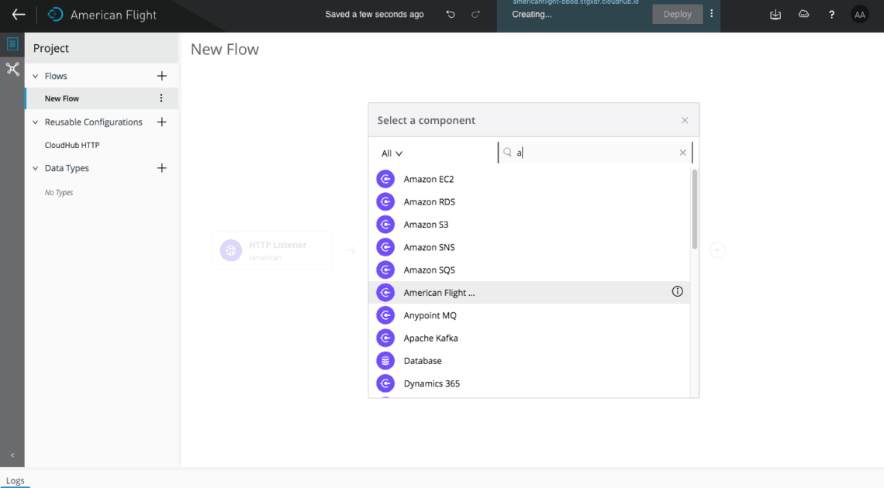The height and width of the screenshot is (488, 884).
Task: Select the Database connector icon
Action: pyautogui.click(x=385, y=360)
